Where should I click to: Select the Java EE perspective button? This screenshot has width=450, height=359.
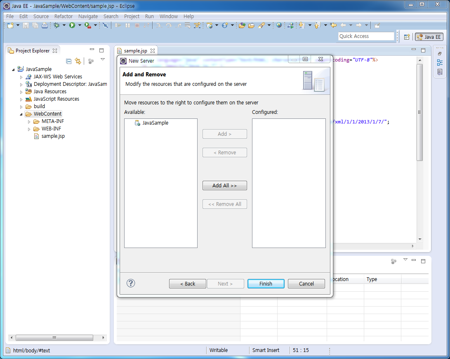click(x=429, y=37)
